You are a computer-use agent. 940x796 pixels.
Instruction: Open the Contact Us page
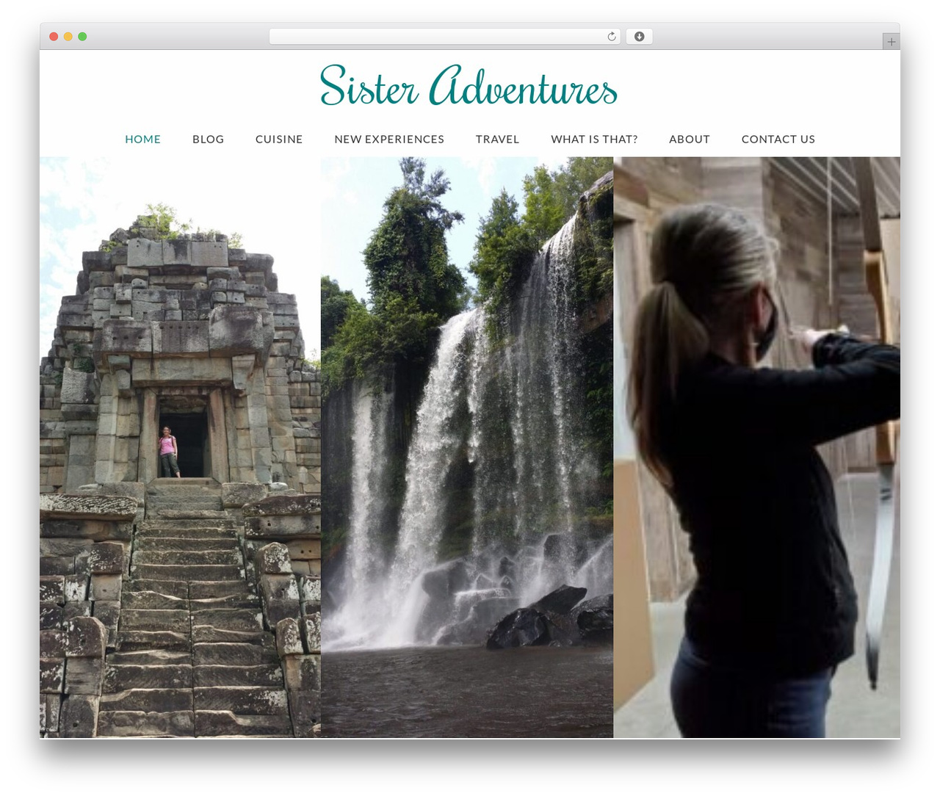778,139
